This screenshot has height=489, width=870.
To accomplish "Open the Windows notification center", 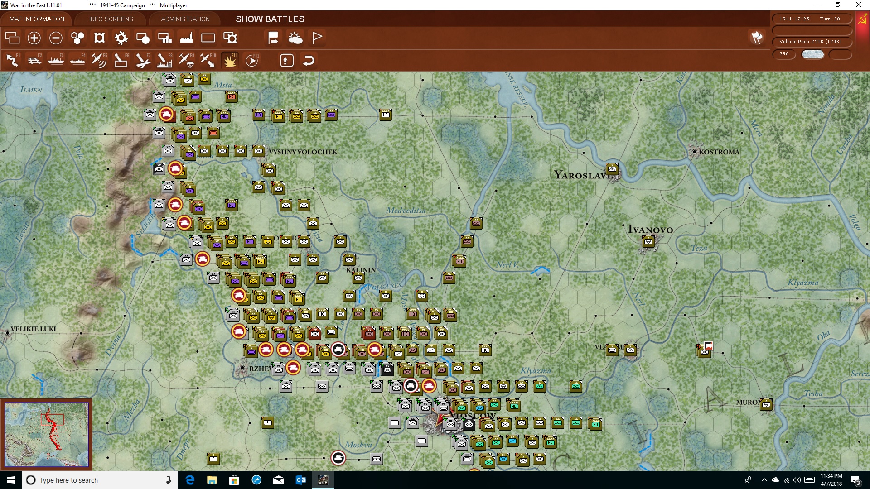I will (x=856, y=480).
